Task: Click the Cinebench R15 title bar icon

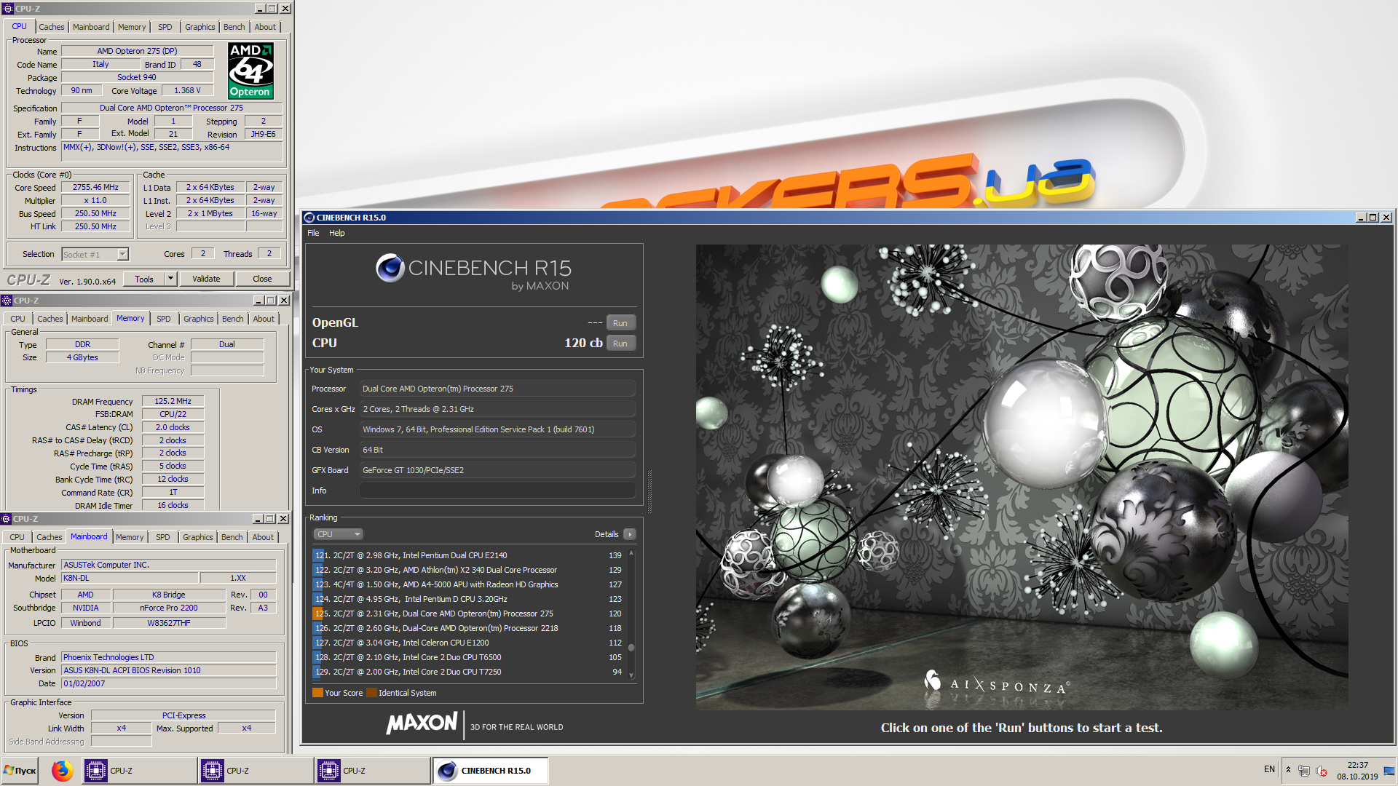Action: [309, 218]
